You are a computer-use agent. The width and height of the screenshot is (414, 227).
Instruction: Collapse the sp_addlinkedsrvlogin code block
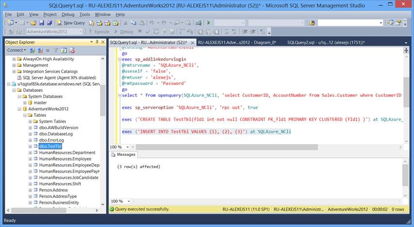(119, 60)
